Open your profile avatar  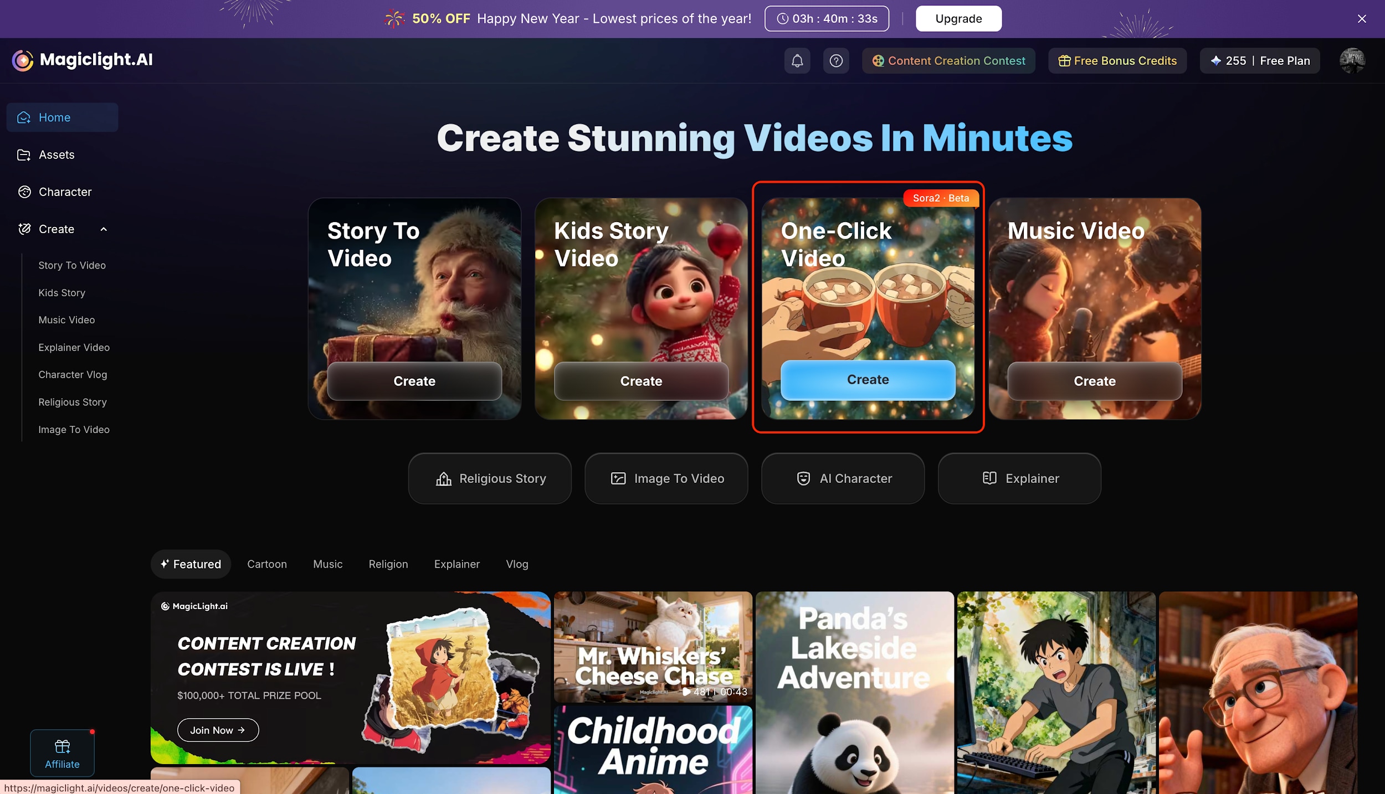pyautogui.click(x=1352, y=60)
